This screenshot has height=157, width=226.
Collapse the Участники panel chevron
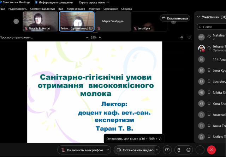(198, 17)
